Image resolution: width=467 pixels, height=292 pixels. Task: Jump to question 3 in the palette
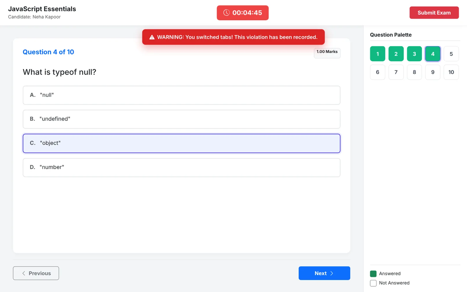[414, 54]
